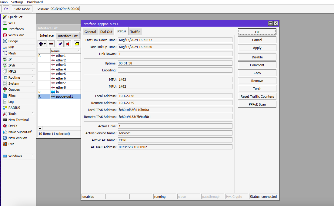The height and width of the screenshot is (206, 334).
Task: Click the interface list scroll left arrow
Action: tap(40, 128)
